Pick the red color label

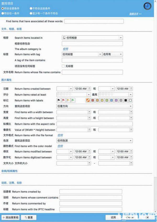[93, 101]
